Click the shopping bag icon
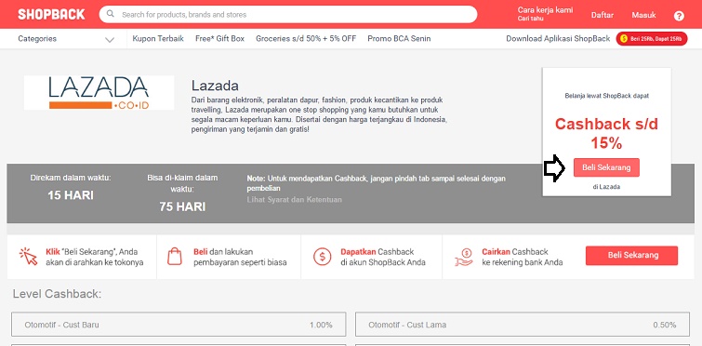The height and width of the screenshot is (346, 702). (x=175, y=257)
